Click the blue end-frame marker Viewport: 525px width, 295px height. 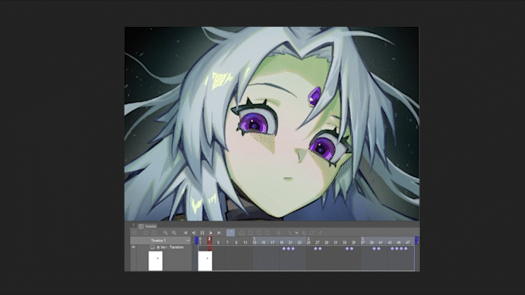(x=416, y=240)
